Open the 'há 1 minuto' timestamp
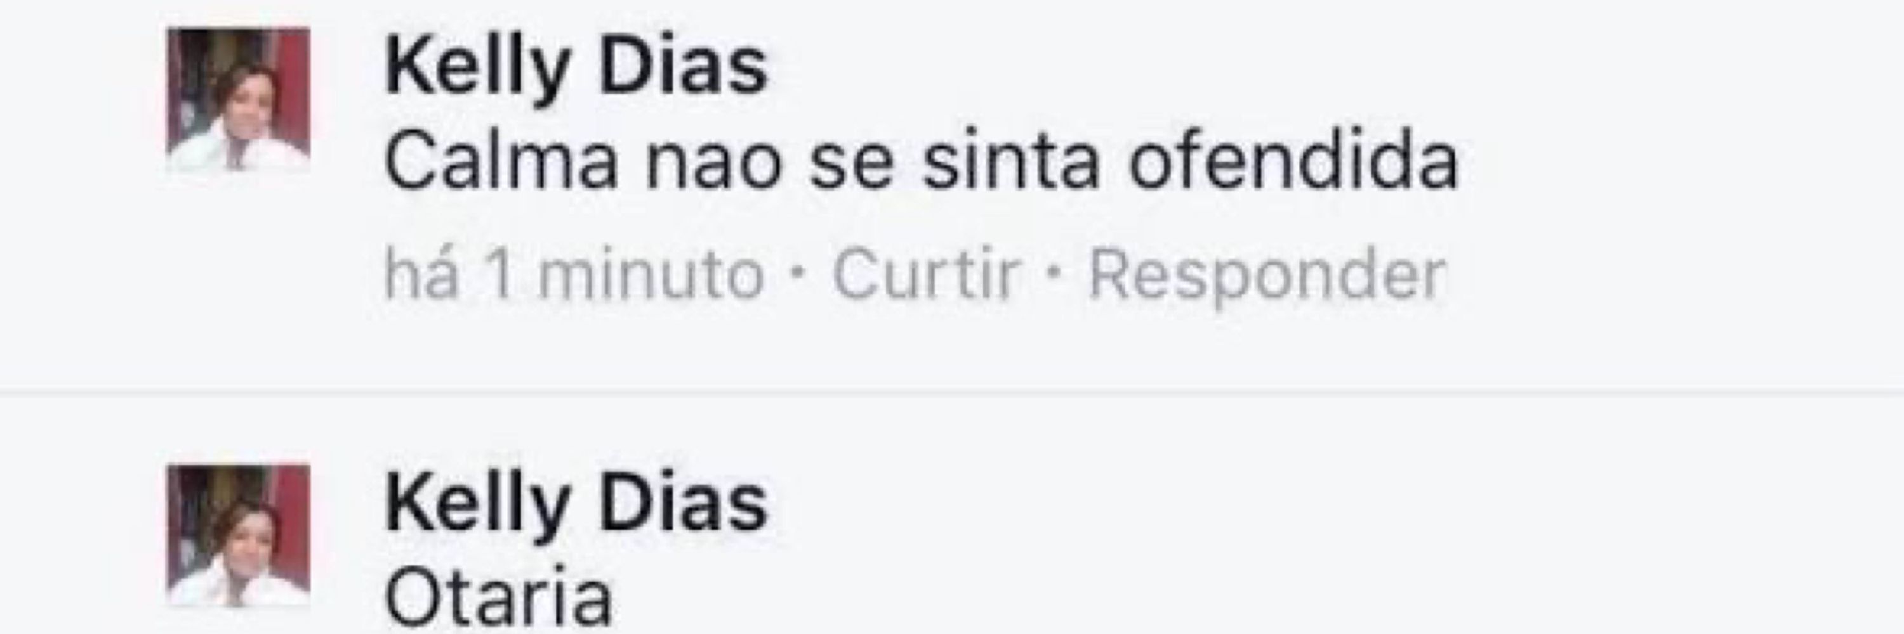The height and width of the screenshot is (634, 1904). point(574,274)
